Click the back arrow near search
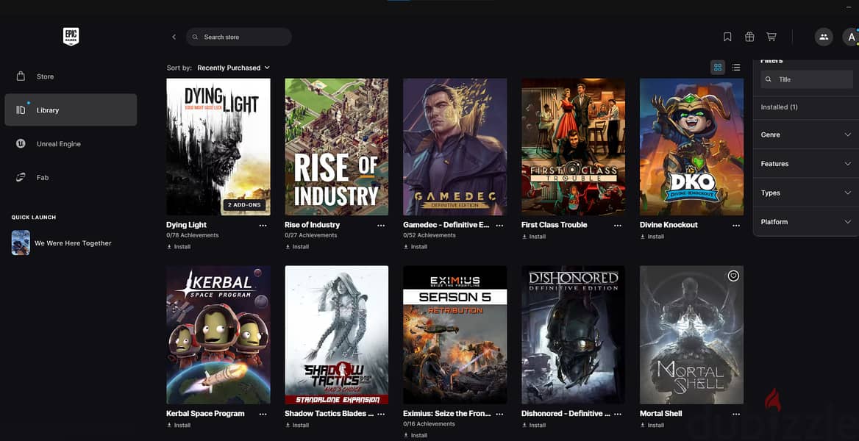This screenshot has height=441, width=859. click(174, 37)
